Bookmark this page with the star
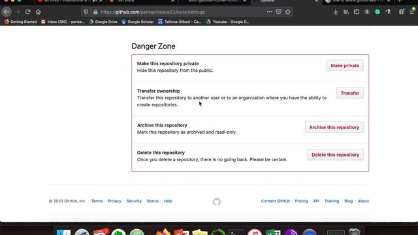 288,12
